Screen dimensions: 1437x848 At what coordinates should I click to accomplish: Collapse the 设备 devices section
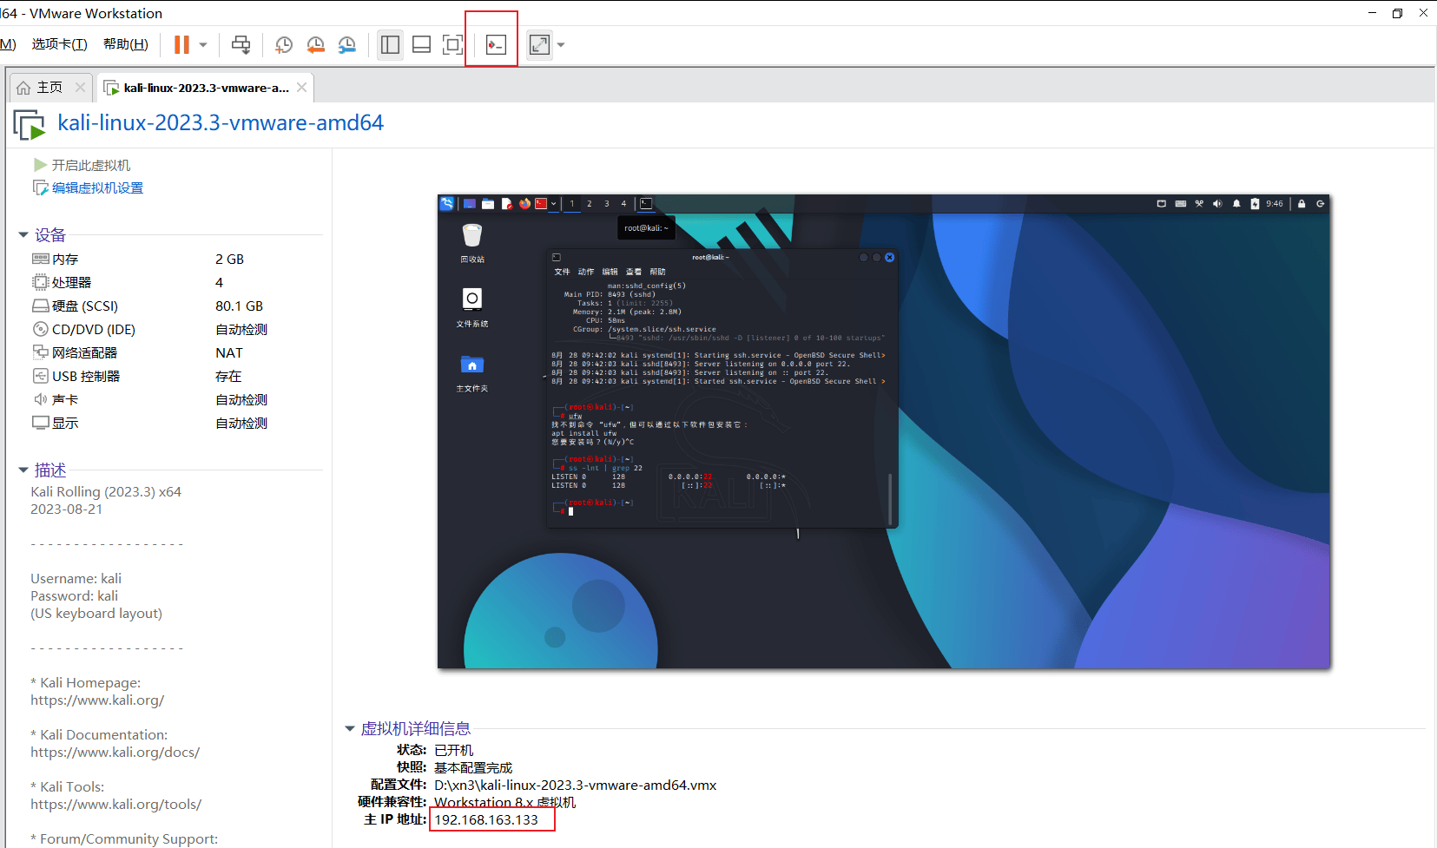23,235
